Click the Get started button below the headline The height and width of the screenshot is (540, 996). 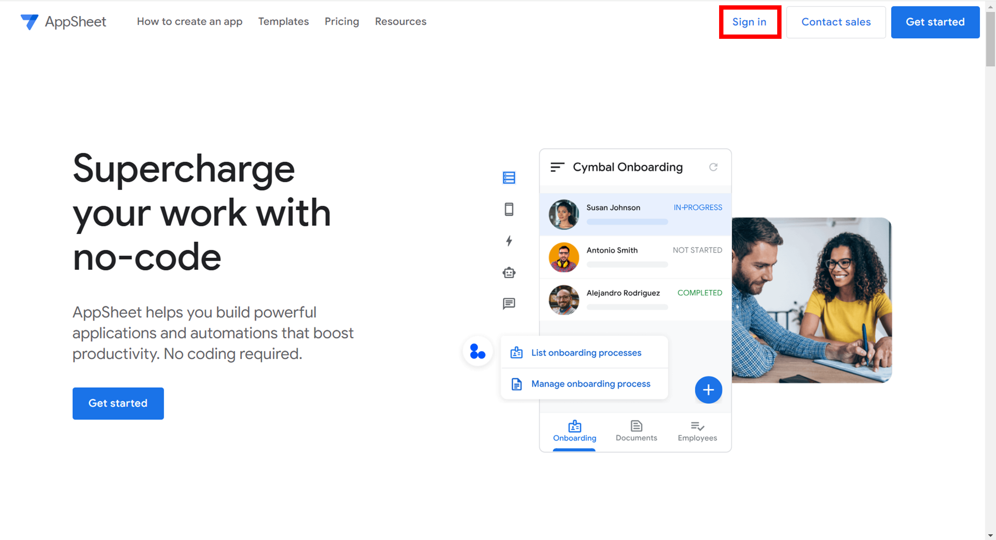[118, 403]
